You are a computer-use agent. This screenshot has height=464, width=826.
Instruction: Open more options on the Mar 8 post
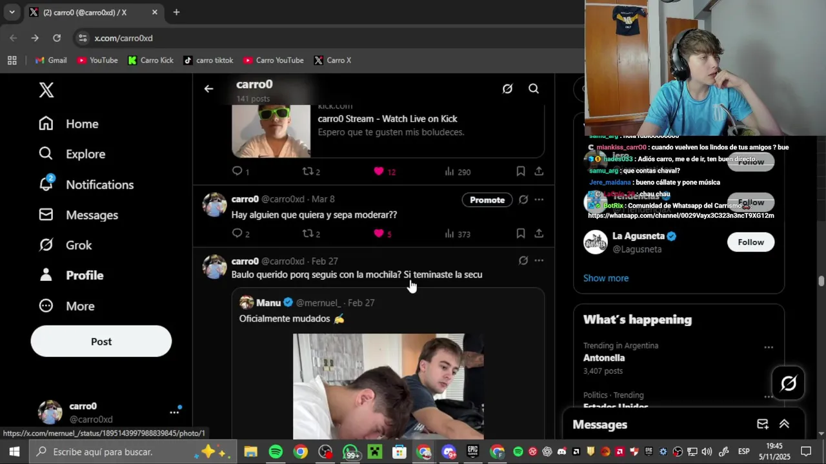[539, 200]
